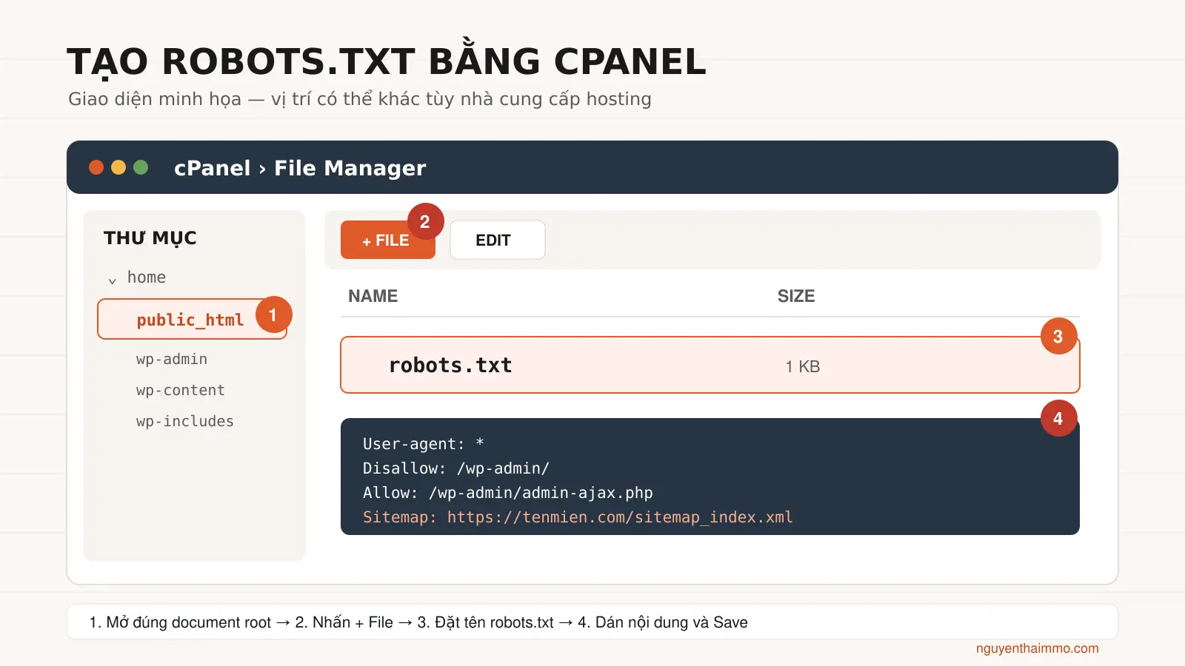The height and width of the screenshot is (666, 1185).
Task: Click the 1 KB size cell
Action: coord(802,366)
